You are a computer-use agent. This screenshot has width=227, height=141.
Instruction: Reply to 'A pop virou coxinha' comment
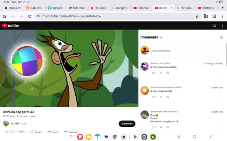168,97
